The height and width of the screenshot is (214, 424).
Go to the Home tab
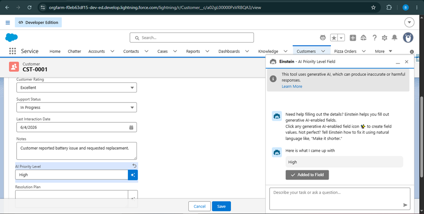[x=55, y=51]
